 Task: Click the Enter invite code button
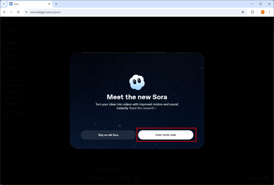(166, 135)
